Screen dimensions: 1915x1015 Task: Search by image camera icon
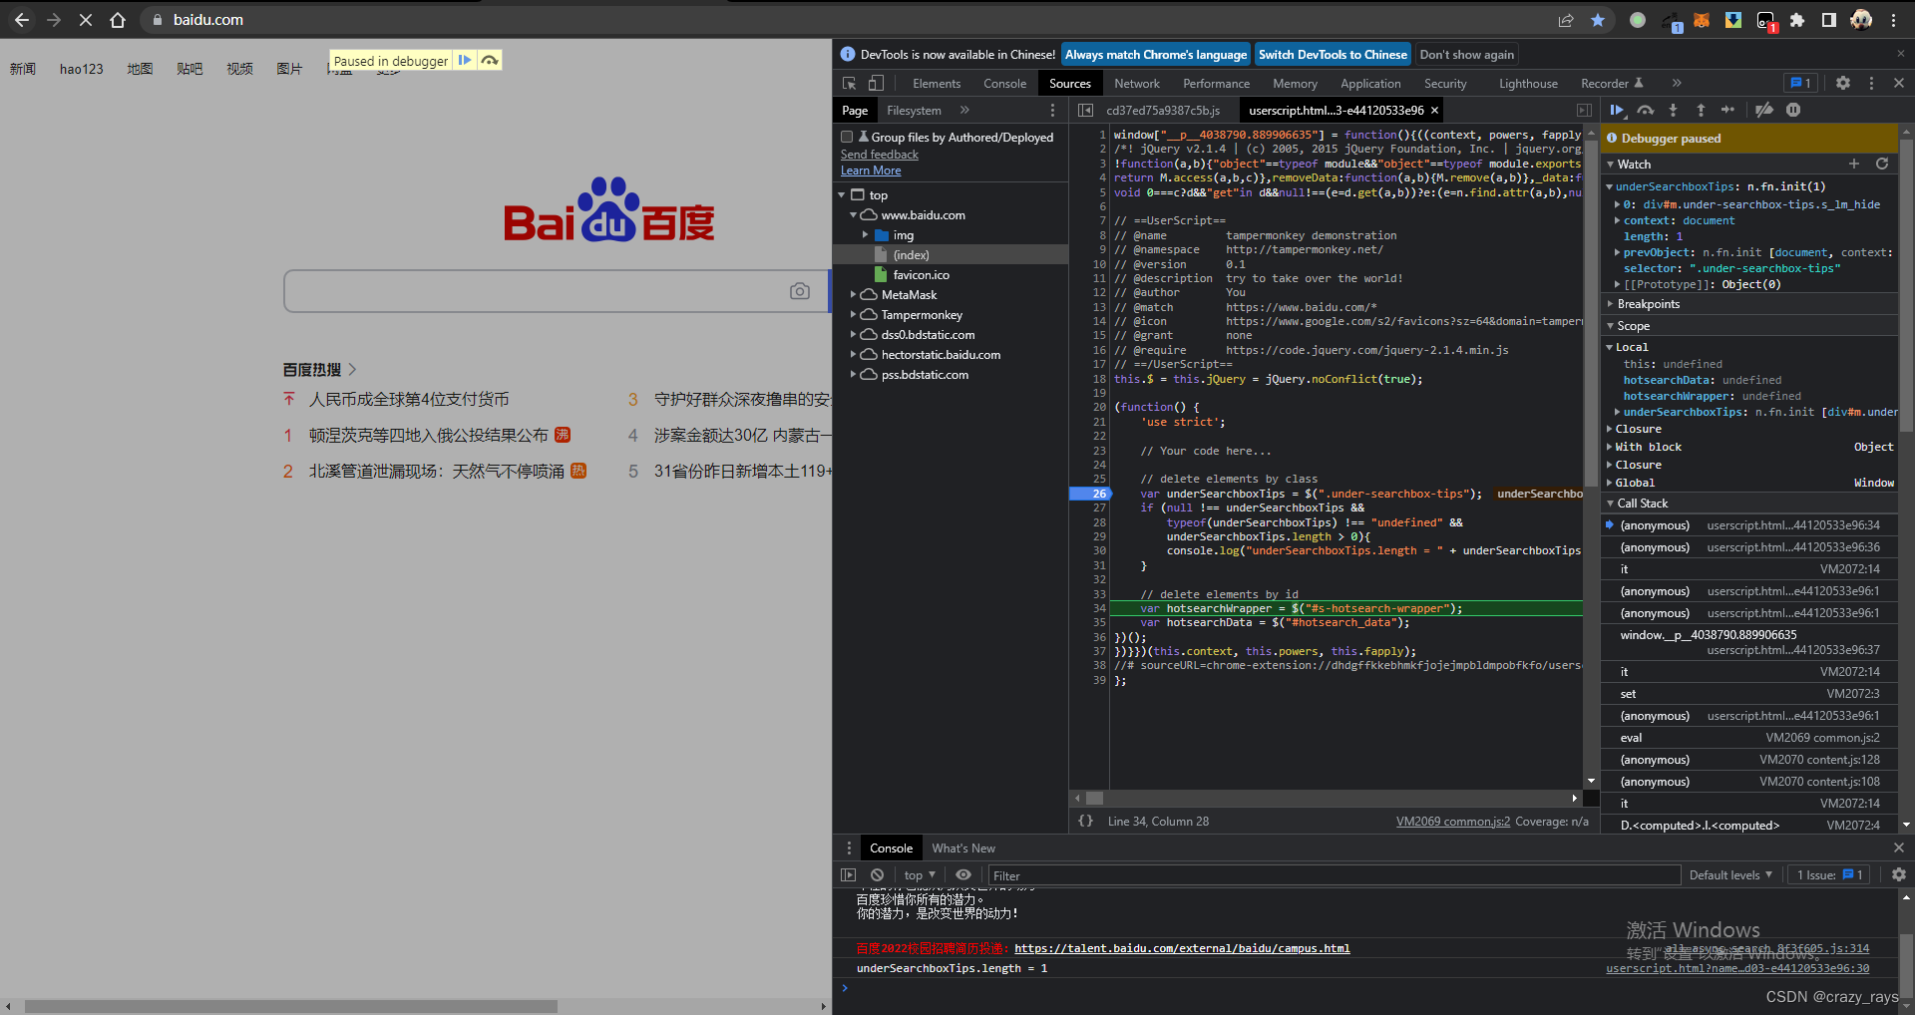800,291
